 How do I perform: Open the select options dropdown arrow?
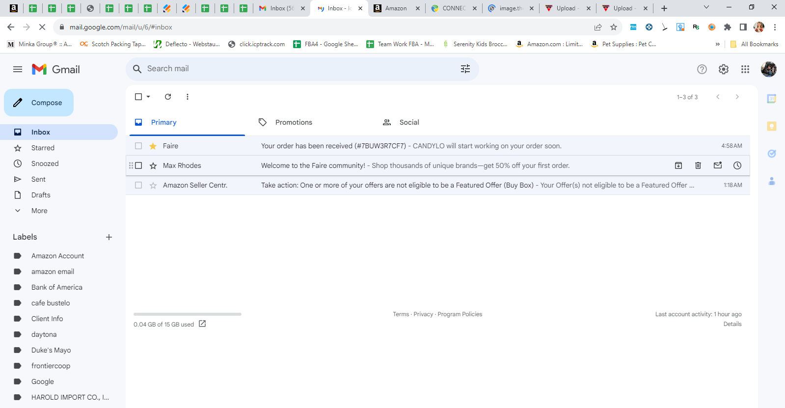[148, 97]
